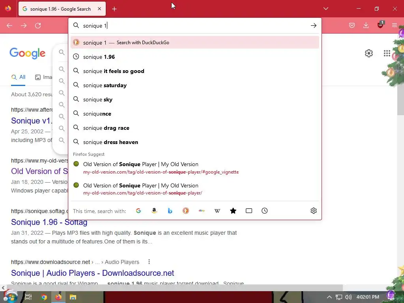Open a new tab with plus button
The height and width of the screenshot is (303, 404).
pyautogui.click(x=114, y=9)
